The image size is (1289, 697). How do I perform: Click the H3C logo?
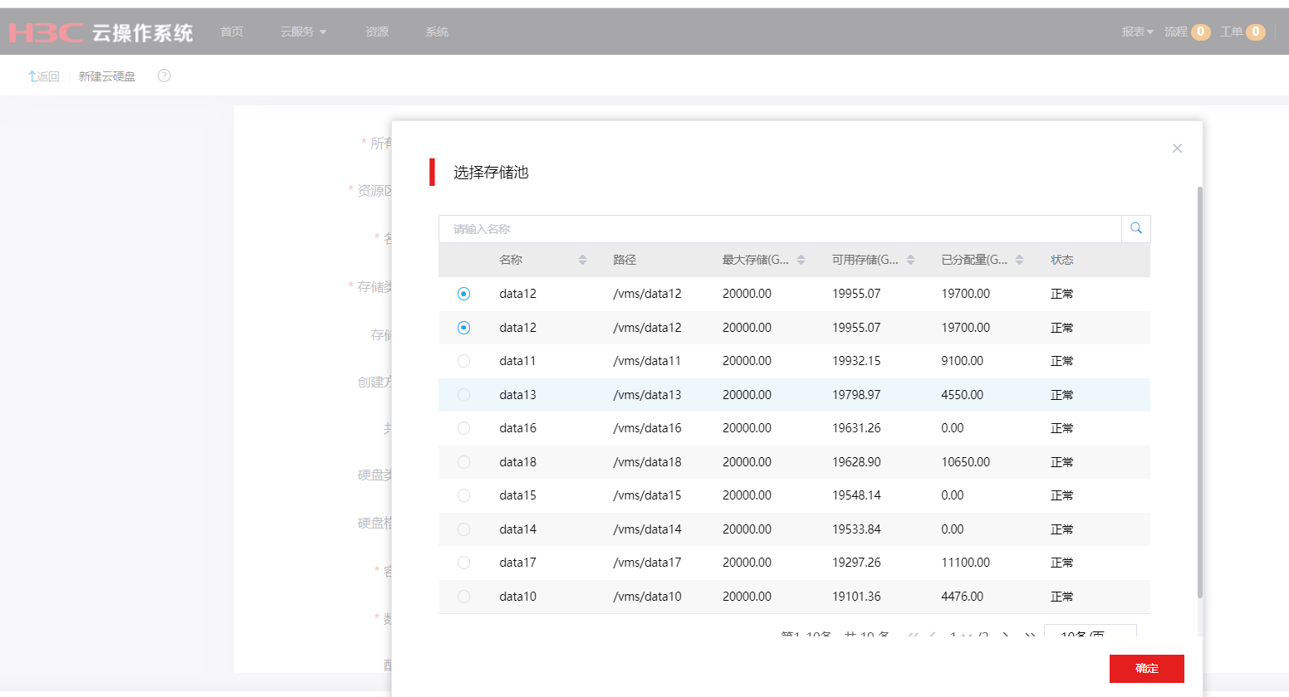[x=46, y=32]
